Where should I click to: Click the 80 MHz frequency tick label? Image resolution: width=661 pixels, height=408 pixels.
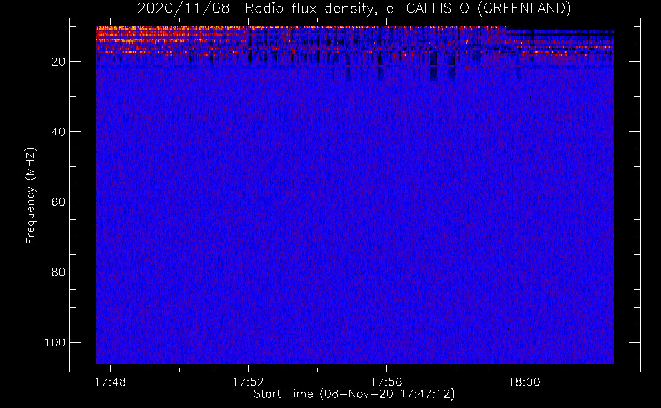(x=58, y=272)
